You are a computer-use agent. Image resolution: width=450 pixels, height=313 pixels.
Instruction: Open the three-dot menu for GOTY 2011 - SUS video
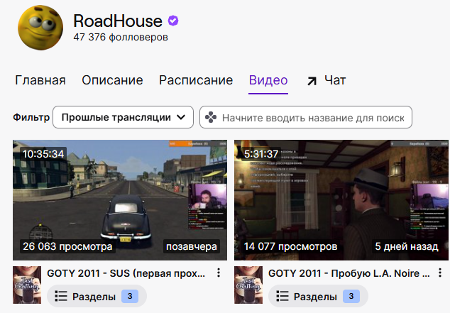point(219,273)
